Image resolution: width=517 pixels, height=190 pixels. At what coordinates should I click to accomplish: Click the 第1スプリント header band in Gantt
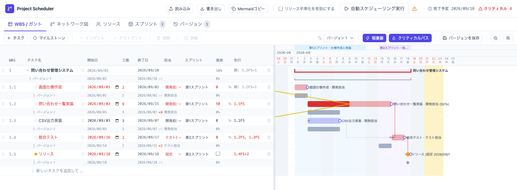(x=330, y=48)
